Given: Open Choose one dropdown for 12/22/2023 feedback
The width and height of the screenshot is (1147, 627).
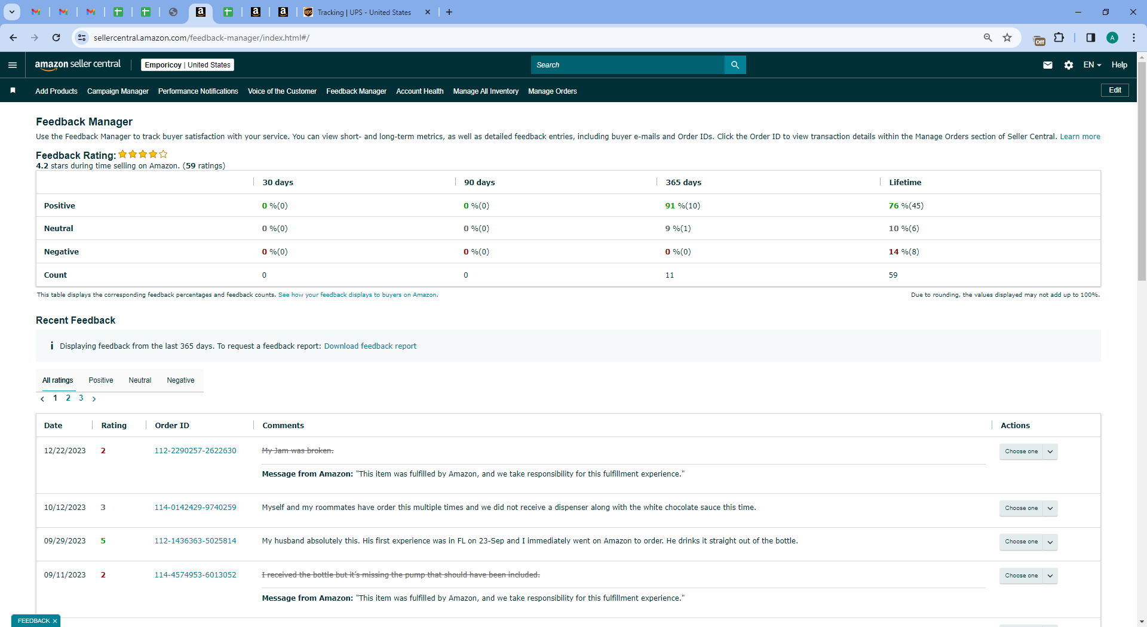Looking at the screenshot, I should click(1028, 451).
